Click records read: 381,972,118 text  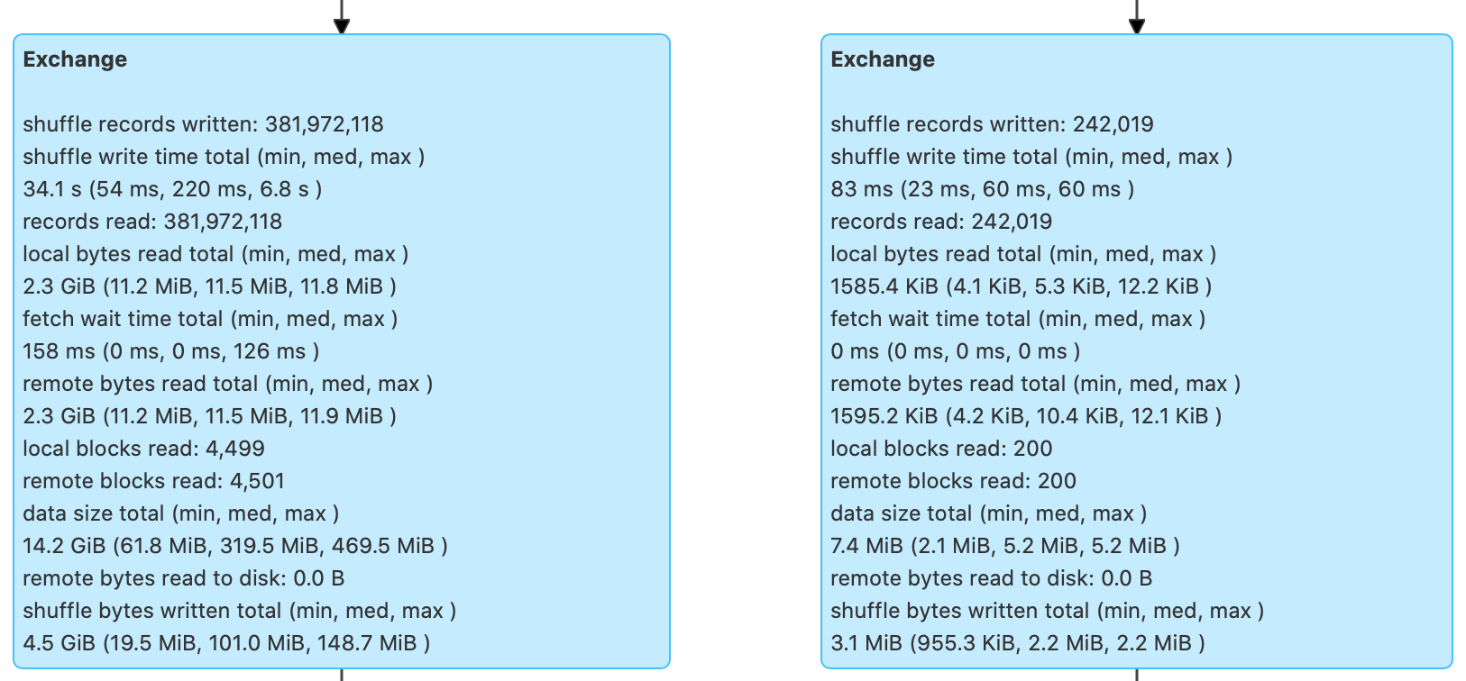pos(152,222)
